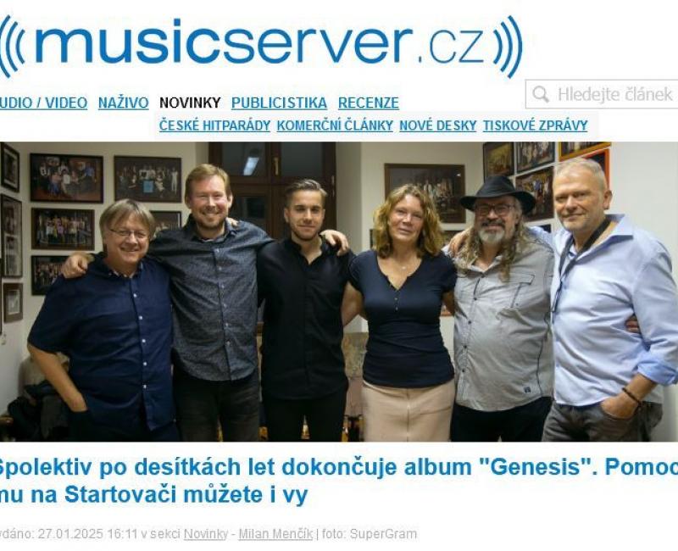
Task: Focus the Hledejte článek search field
Action: (x=602, y=94)
